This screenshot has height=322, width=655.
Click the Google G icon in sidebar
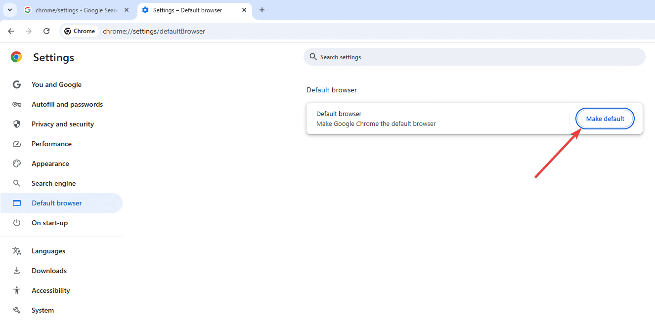[17, 84]
